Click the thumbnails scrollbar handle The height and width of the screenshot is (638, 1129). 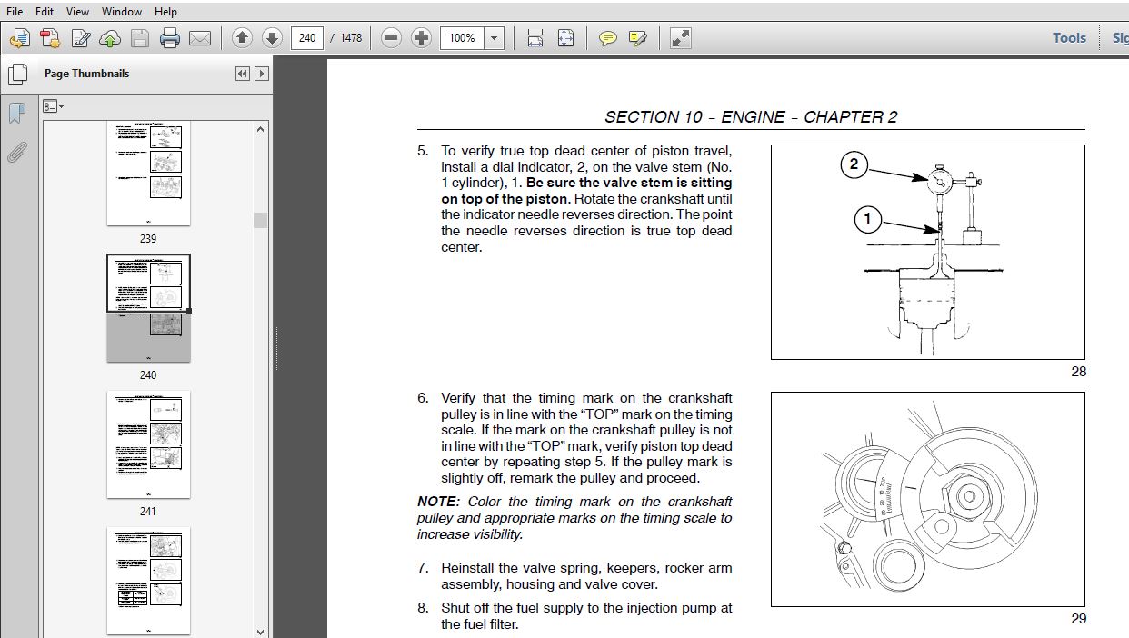(261, 220)
